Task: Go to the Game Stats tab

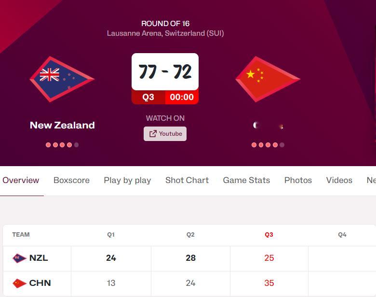Action: [x=246, y=180]
